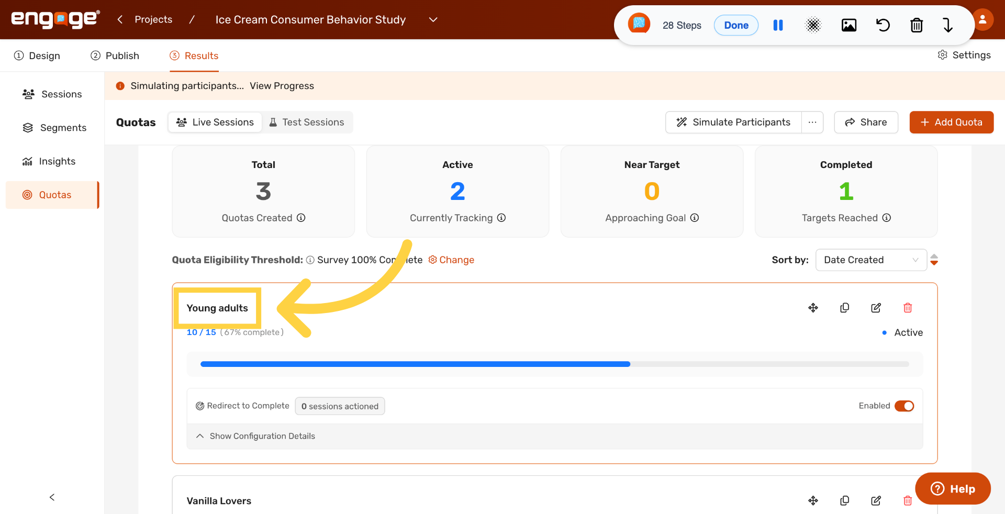Switch to Test Sessions

tap(307, 122)
